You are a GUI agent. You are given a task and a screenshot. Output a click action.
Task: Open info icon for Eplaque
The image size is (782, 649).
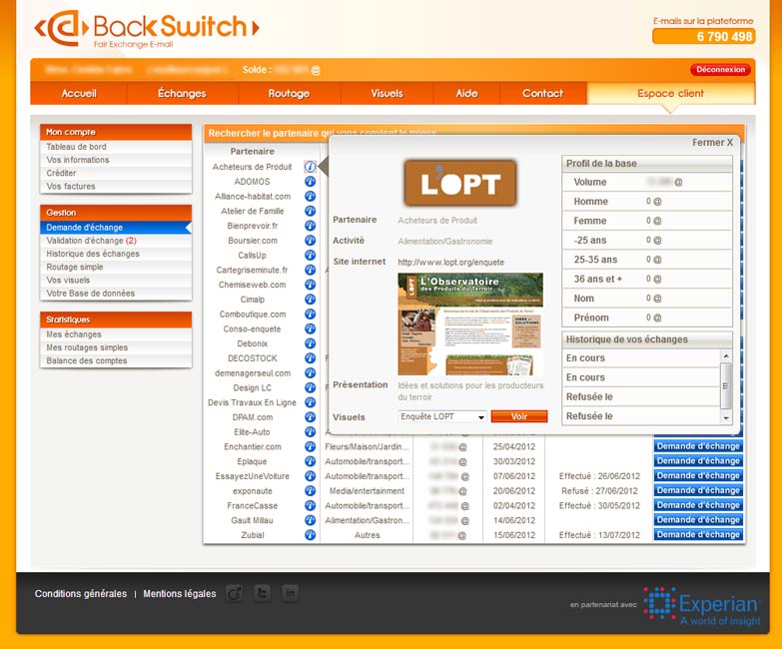(x=310, y=460)
